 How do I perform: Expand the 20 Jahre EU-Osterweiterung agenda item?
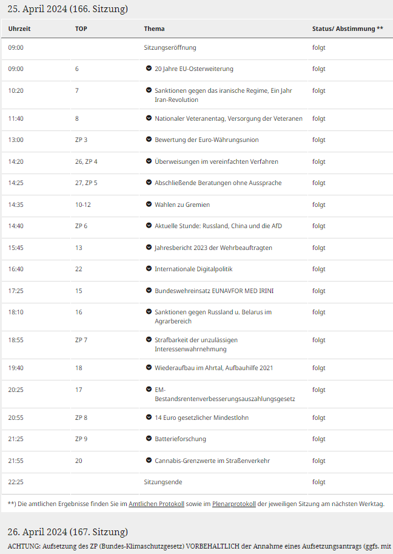coord(149,69)
